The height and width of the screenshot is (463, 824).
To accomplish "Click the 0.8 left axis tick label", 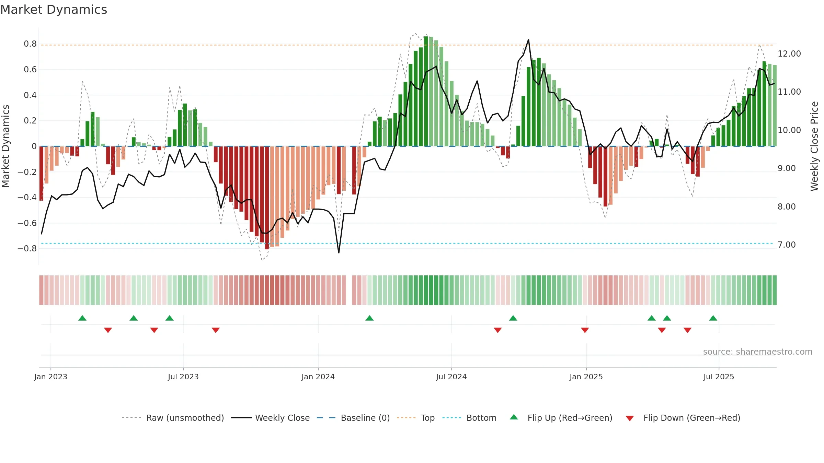I will (30, 44).
